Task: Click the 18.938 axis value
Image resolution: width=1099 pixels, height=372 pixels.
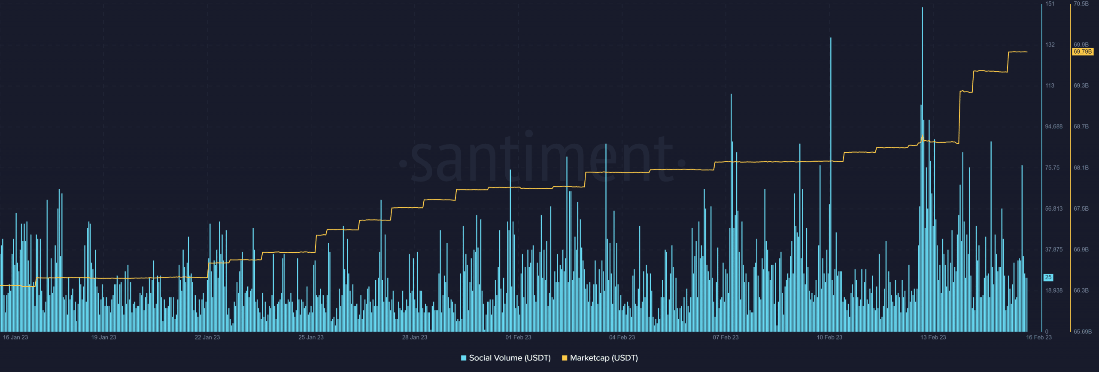Action: coord(1053,290)
